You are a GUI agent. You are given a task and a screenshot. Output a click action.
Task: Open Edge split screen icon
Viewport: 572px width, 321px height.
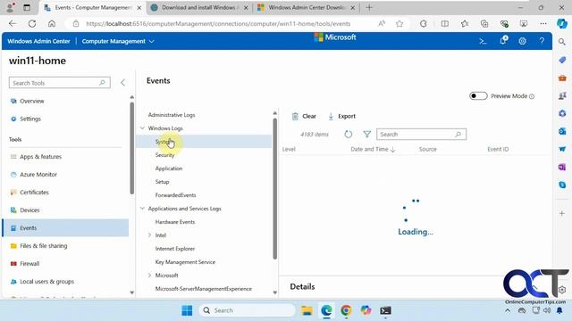coord(445,24)
